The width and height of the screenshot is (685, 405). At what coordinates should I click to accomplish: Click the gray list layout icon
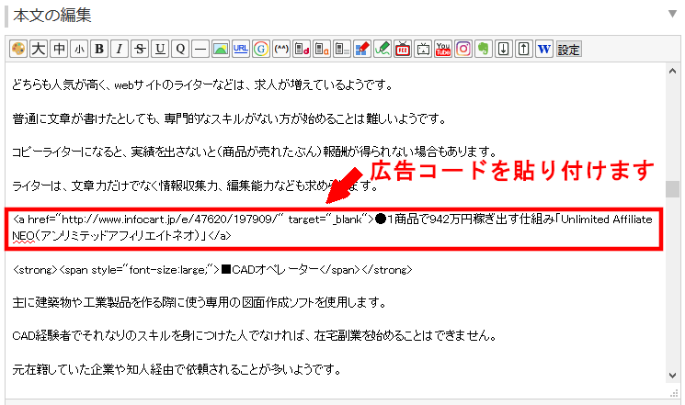[342, 49]
